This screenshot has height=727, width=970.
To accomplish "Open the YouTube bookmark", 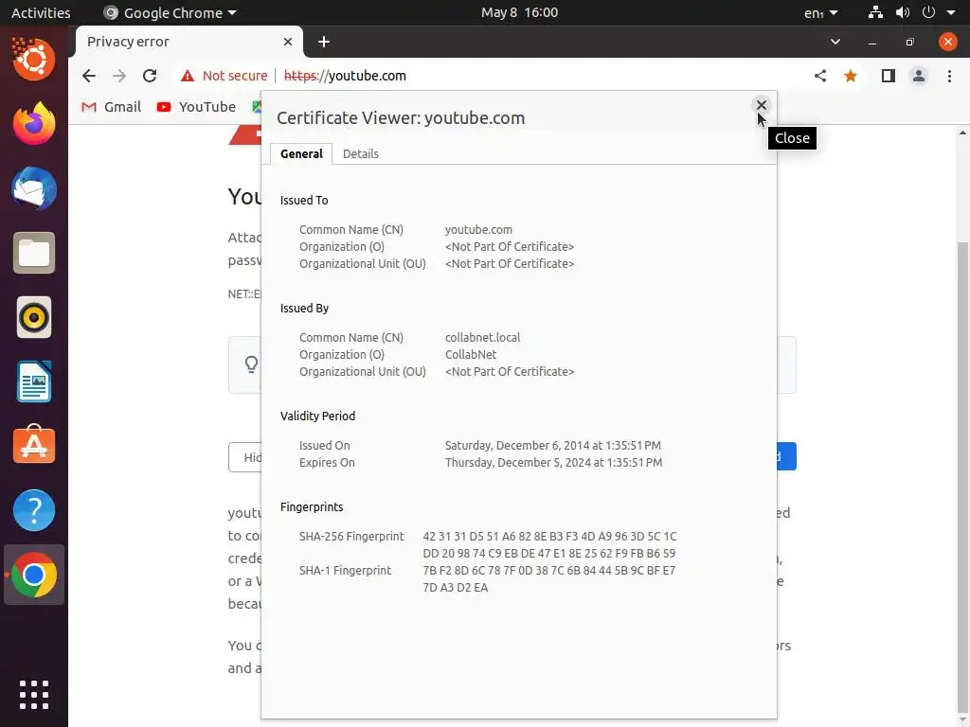I will click(x=196, y=107).
